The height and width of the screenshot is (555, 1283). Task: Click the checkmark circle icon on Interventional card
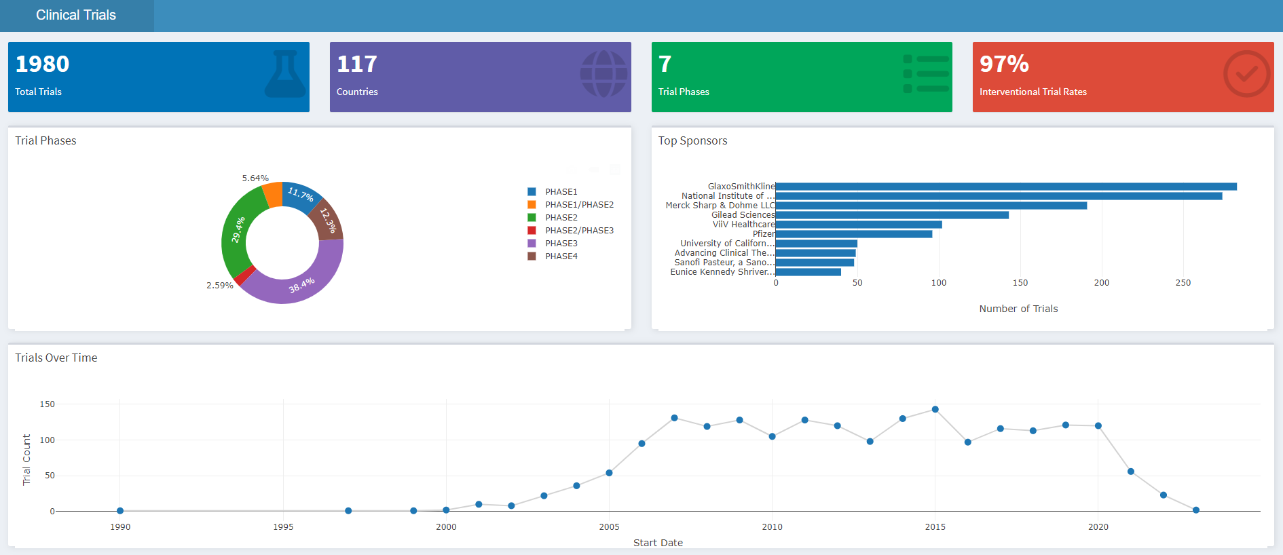(x=1246, y=74)
